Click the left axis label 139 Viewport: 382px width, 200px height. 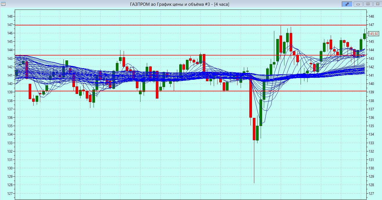[x=10, y=92]
